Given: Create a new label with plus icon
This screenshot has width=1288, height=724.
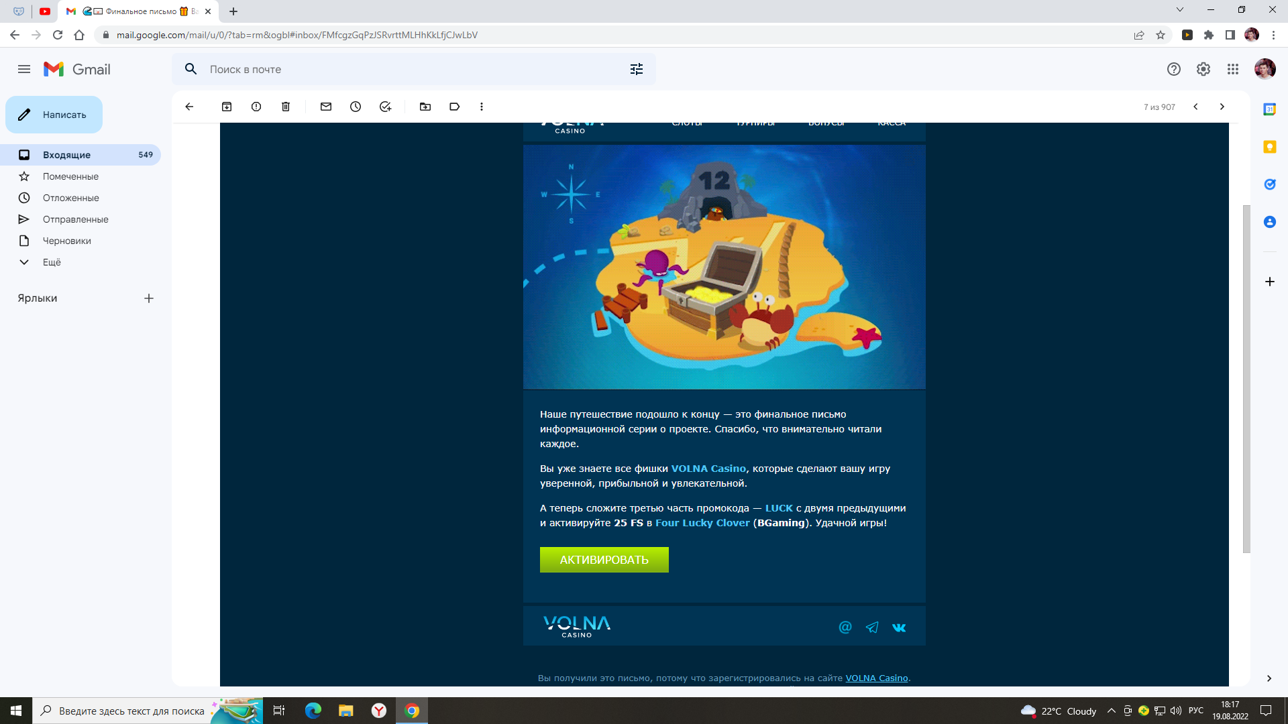Looking at the screenshot, I should coord(149,298).
